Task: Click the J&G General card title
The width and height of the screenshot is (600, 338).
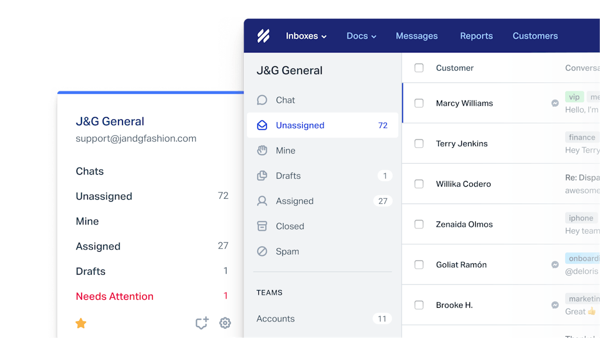Action: [x=110, y=122]
